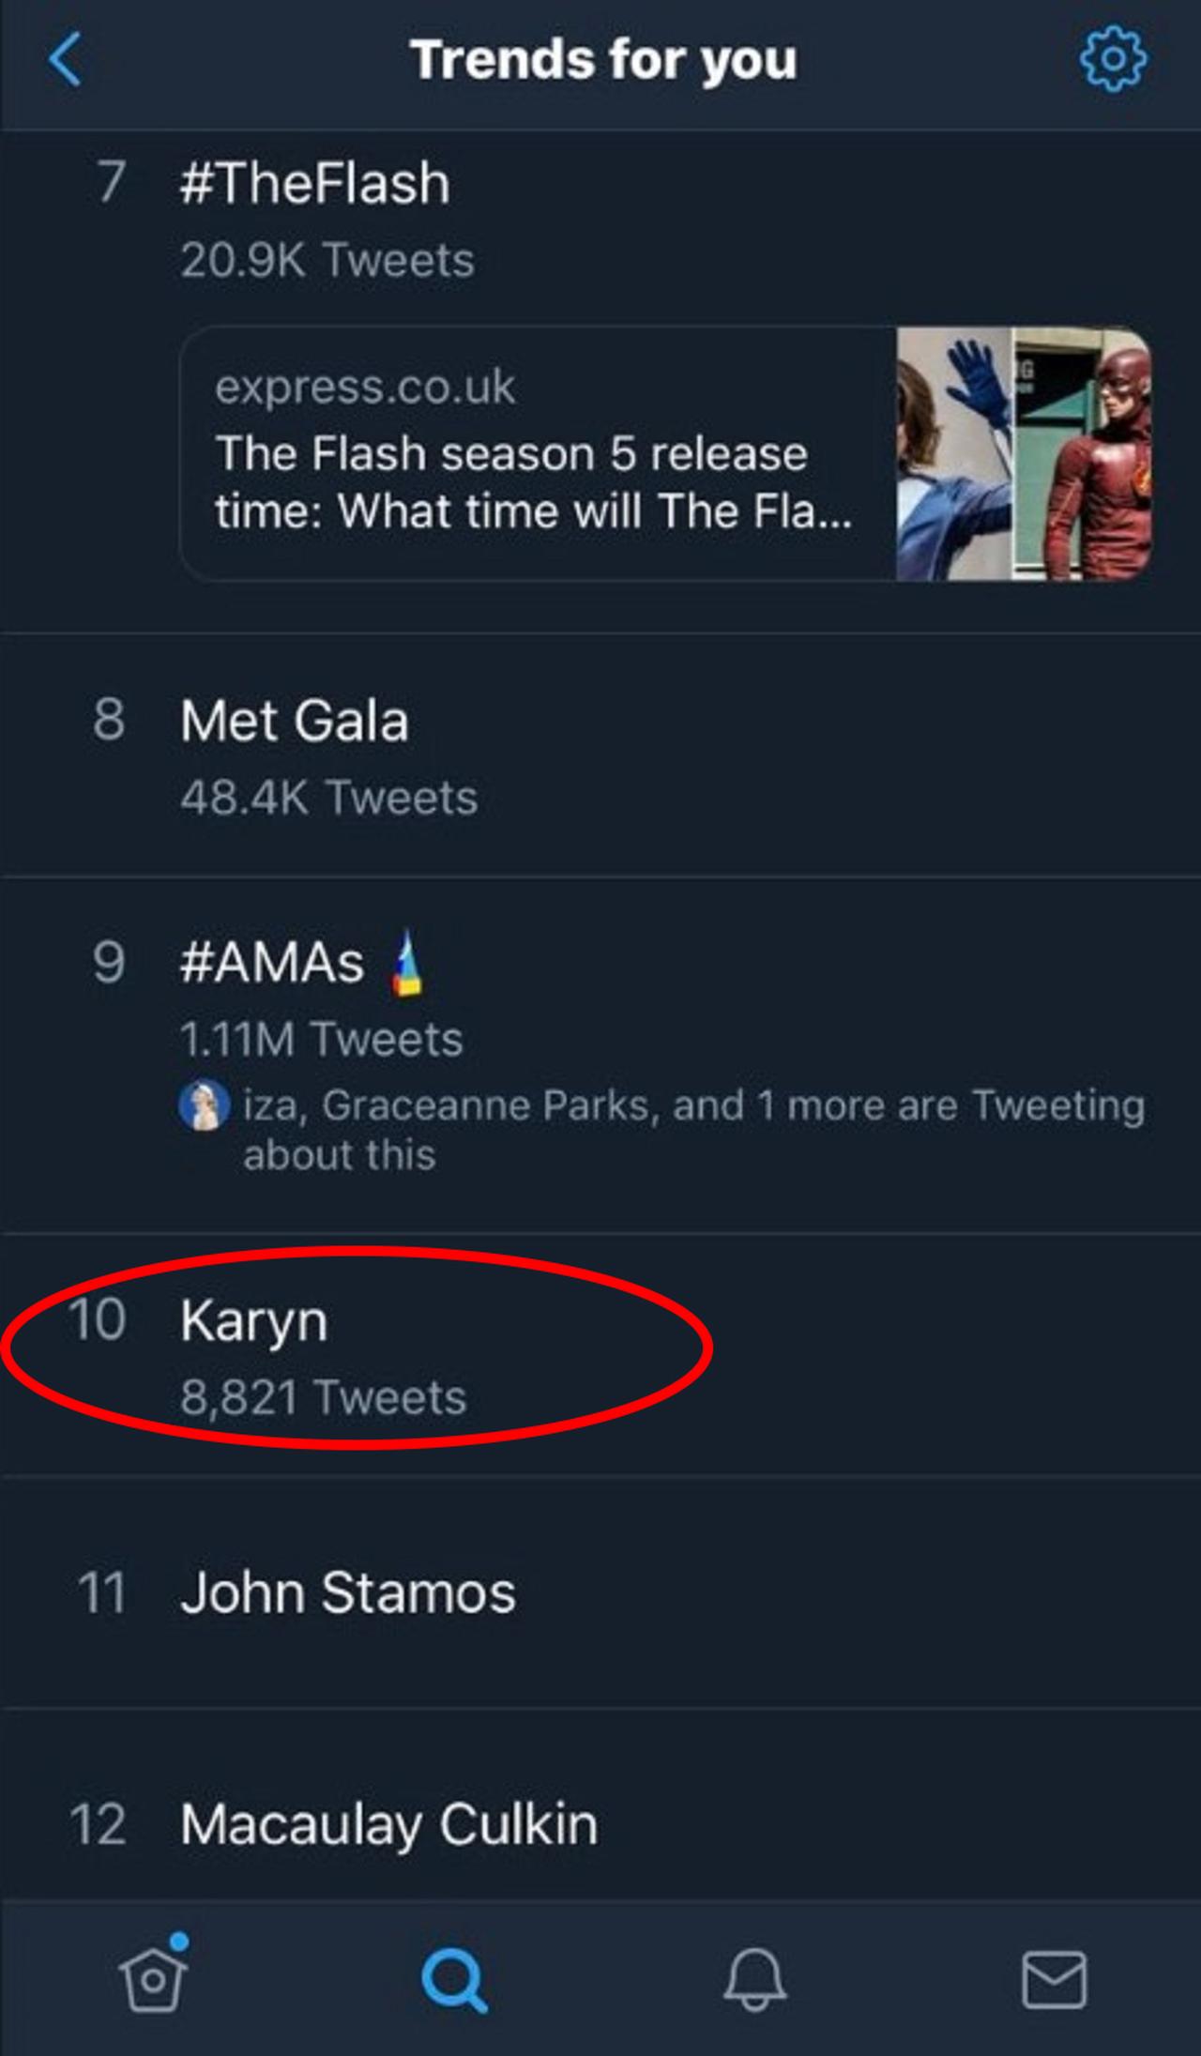Tap the AMAs hashtag emoji icon
The height and width of the screenshot is (2056, 1201).
coord(406,963)
